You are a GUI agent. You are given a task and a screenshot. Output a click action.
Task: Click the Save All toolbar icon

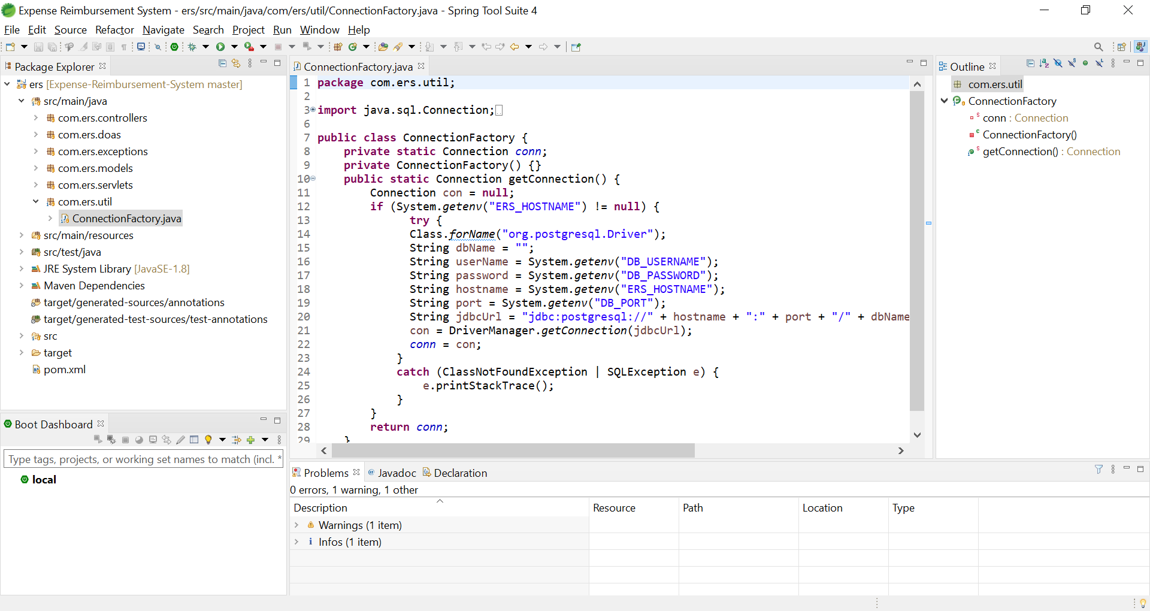pos(53,47)
